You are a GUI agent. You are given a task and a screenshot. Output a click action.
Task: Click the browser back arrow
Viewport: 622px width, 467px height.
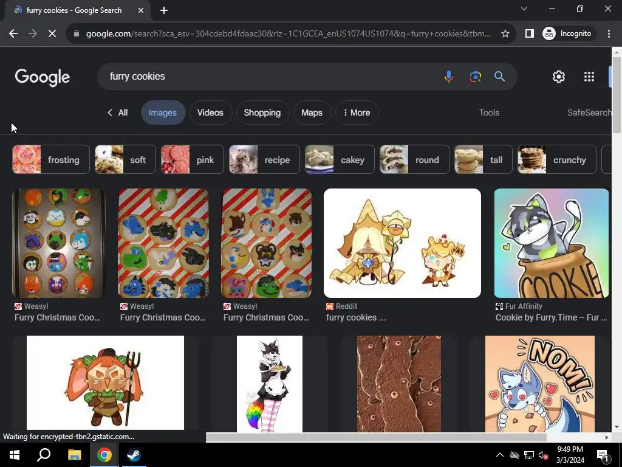coord(13,33)
